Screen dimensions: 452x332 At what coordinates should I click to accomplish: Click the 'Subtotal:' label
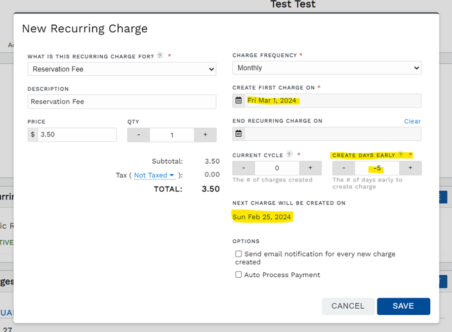coord(167,161)
